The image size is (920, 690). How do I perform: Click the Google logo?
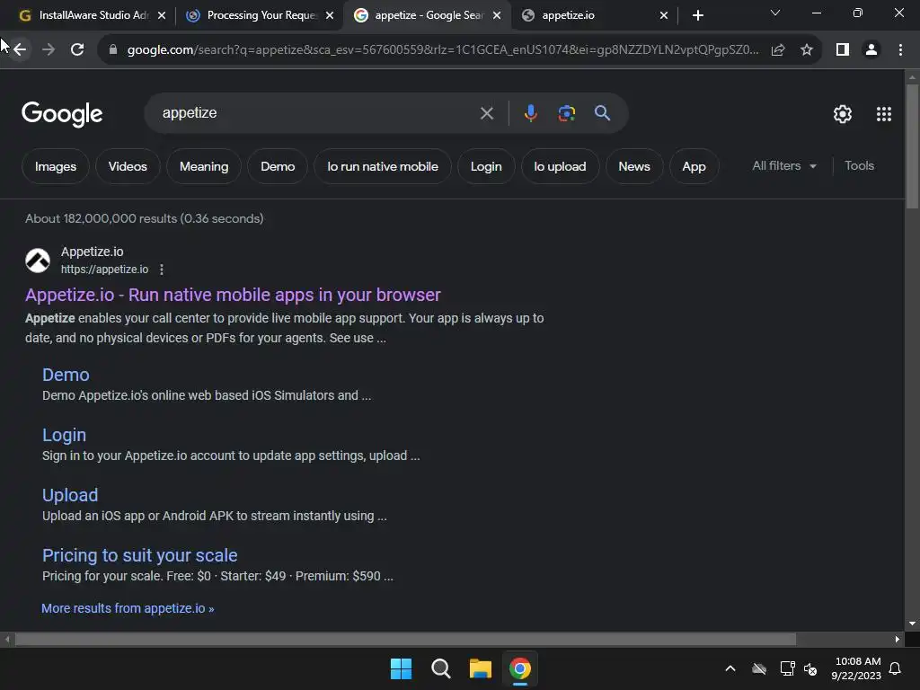pyautogui.click(x=62, y=114)
